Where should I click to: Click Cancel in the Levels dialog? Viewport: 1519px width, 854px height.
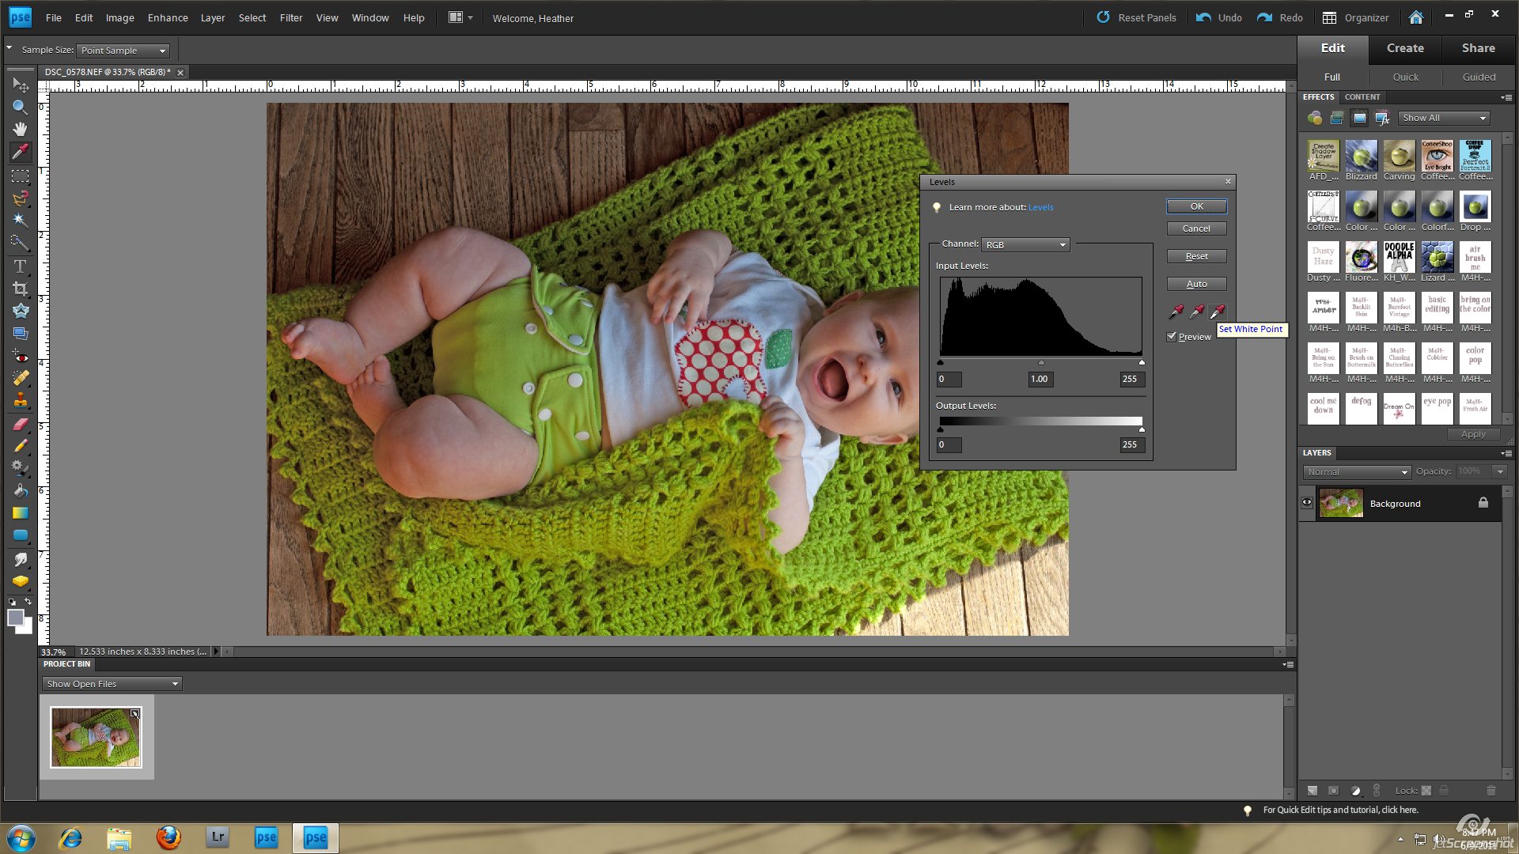[1196, 229]
